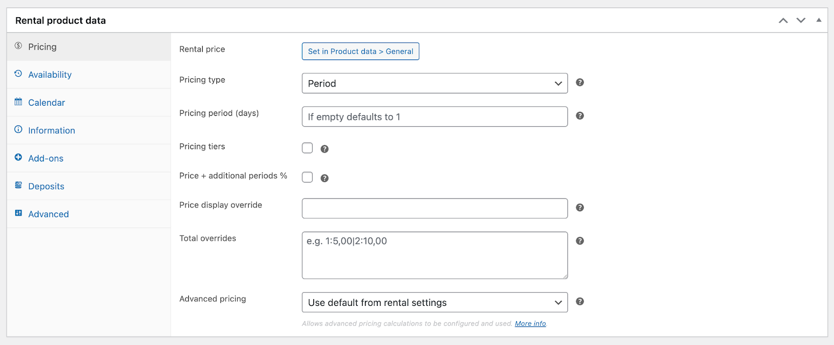Follow the More info link
The height and width of the screenshot is (345, 834).
point(530,324)
